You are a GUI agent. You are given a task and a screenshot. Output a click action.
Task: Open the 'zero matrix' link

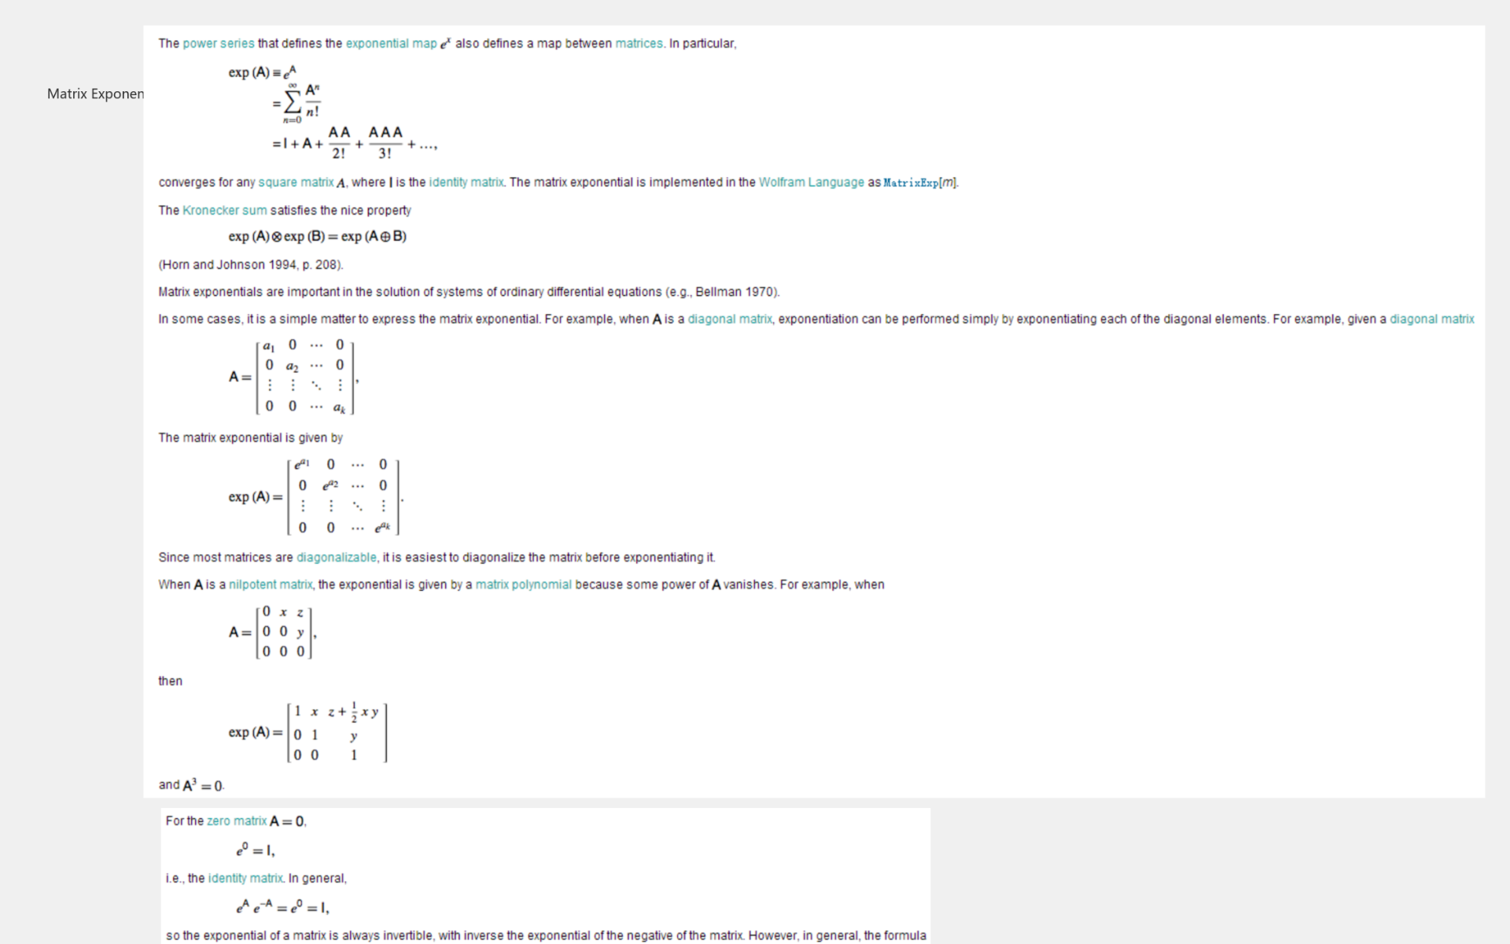pyautogui.click(x=236, y=820)
